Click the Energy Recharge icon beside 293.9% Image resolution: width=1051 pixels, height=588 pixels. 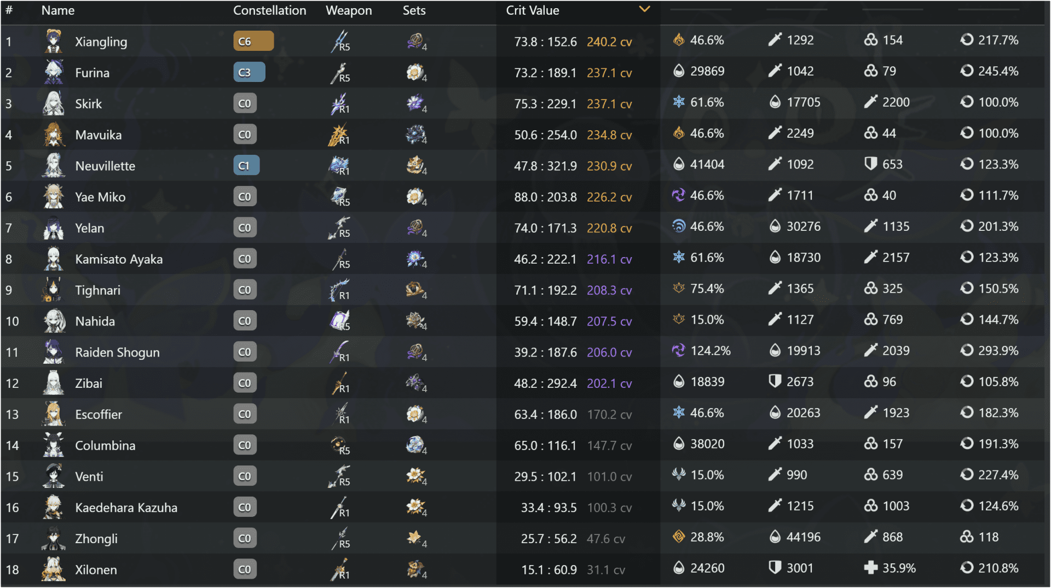click(968, 351)
